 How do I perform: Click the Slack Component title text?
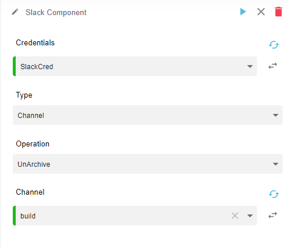(x=56, y=12)
